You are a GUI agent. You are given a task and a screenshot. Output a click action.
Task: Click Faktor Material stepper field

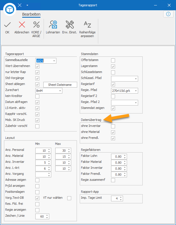point(119,163)
